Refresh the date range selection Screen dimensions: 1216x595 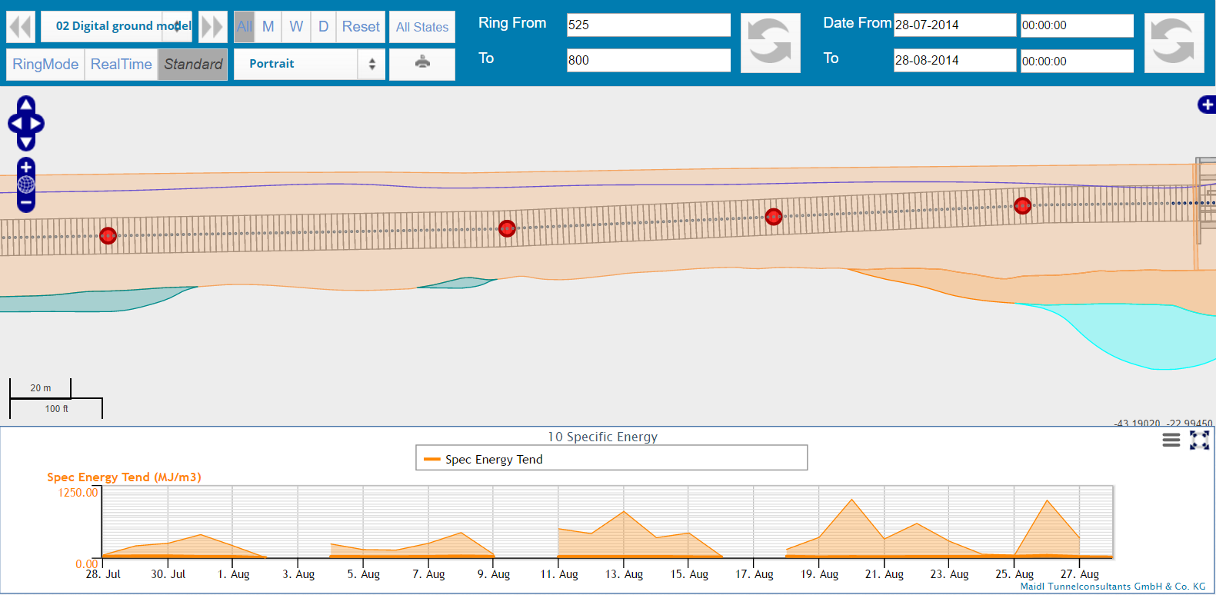(x=1173, y=43)
